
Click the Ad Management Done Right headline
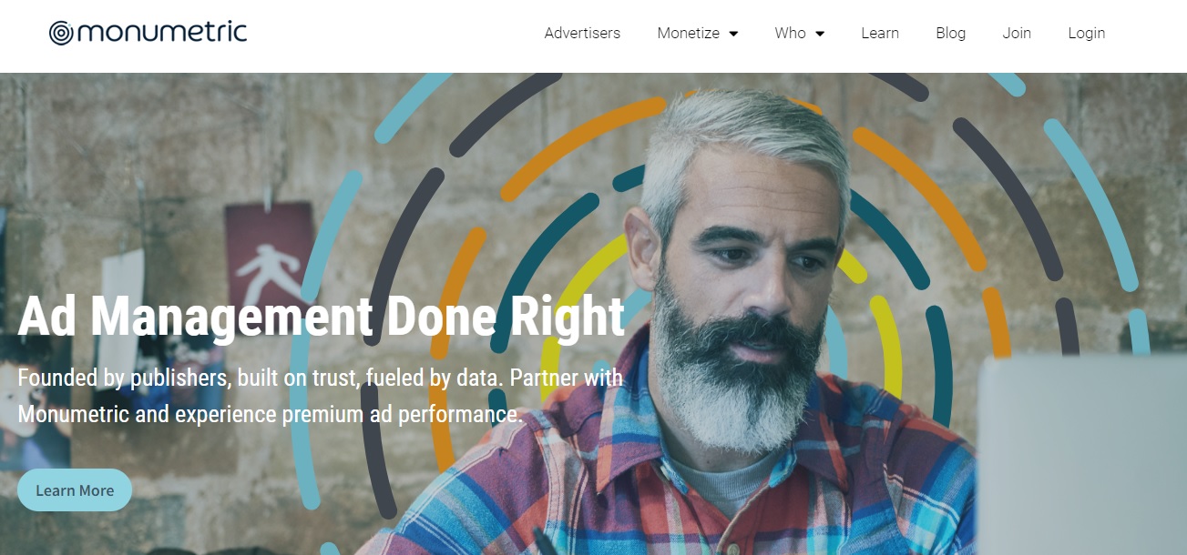[x=322, y=316]
